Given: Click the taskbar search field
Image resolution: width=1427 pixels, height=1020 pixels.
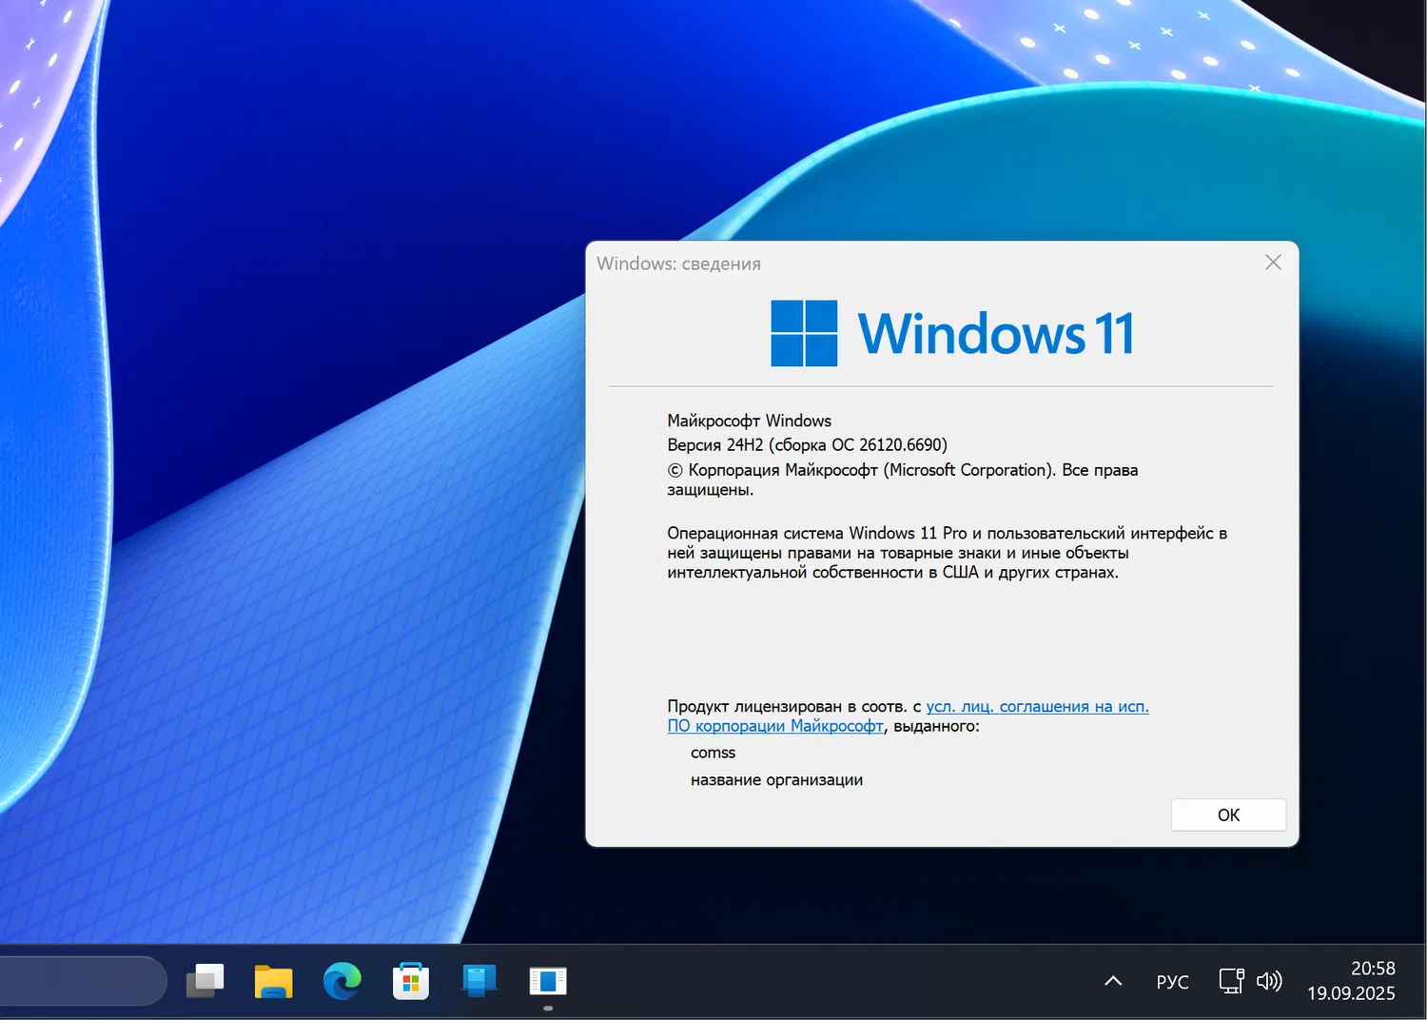Looking at the screenshot, I should pos(81,981).
